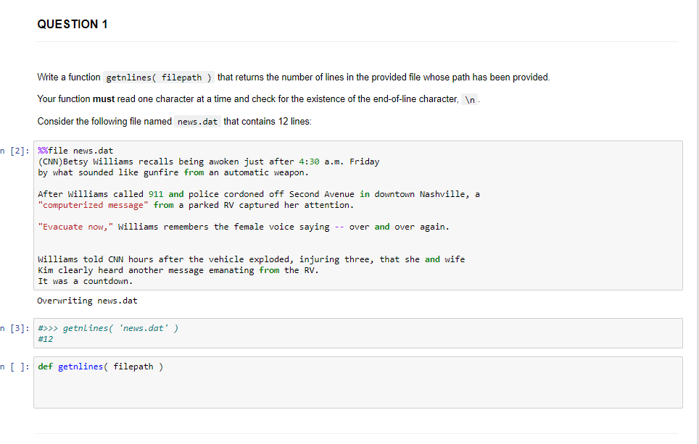Click the def keyword in the last cell
The height and width of the screenshot is (444, 699).
(x=45, y=366)
